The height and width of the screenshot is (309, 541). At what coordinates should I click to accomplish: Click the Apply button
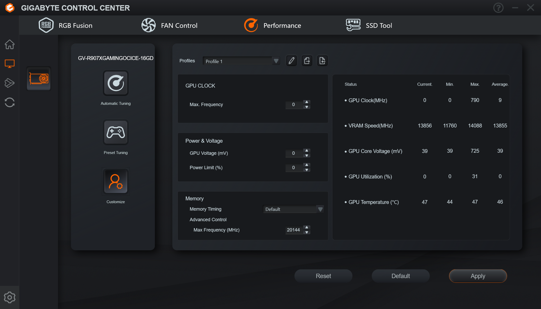click(478, 276)
